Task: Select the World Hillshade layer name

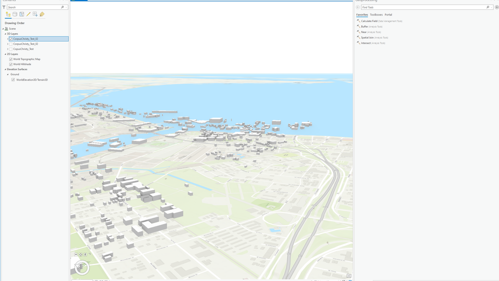Action: [x=22, y=64]
